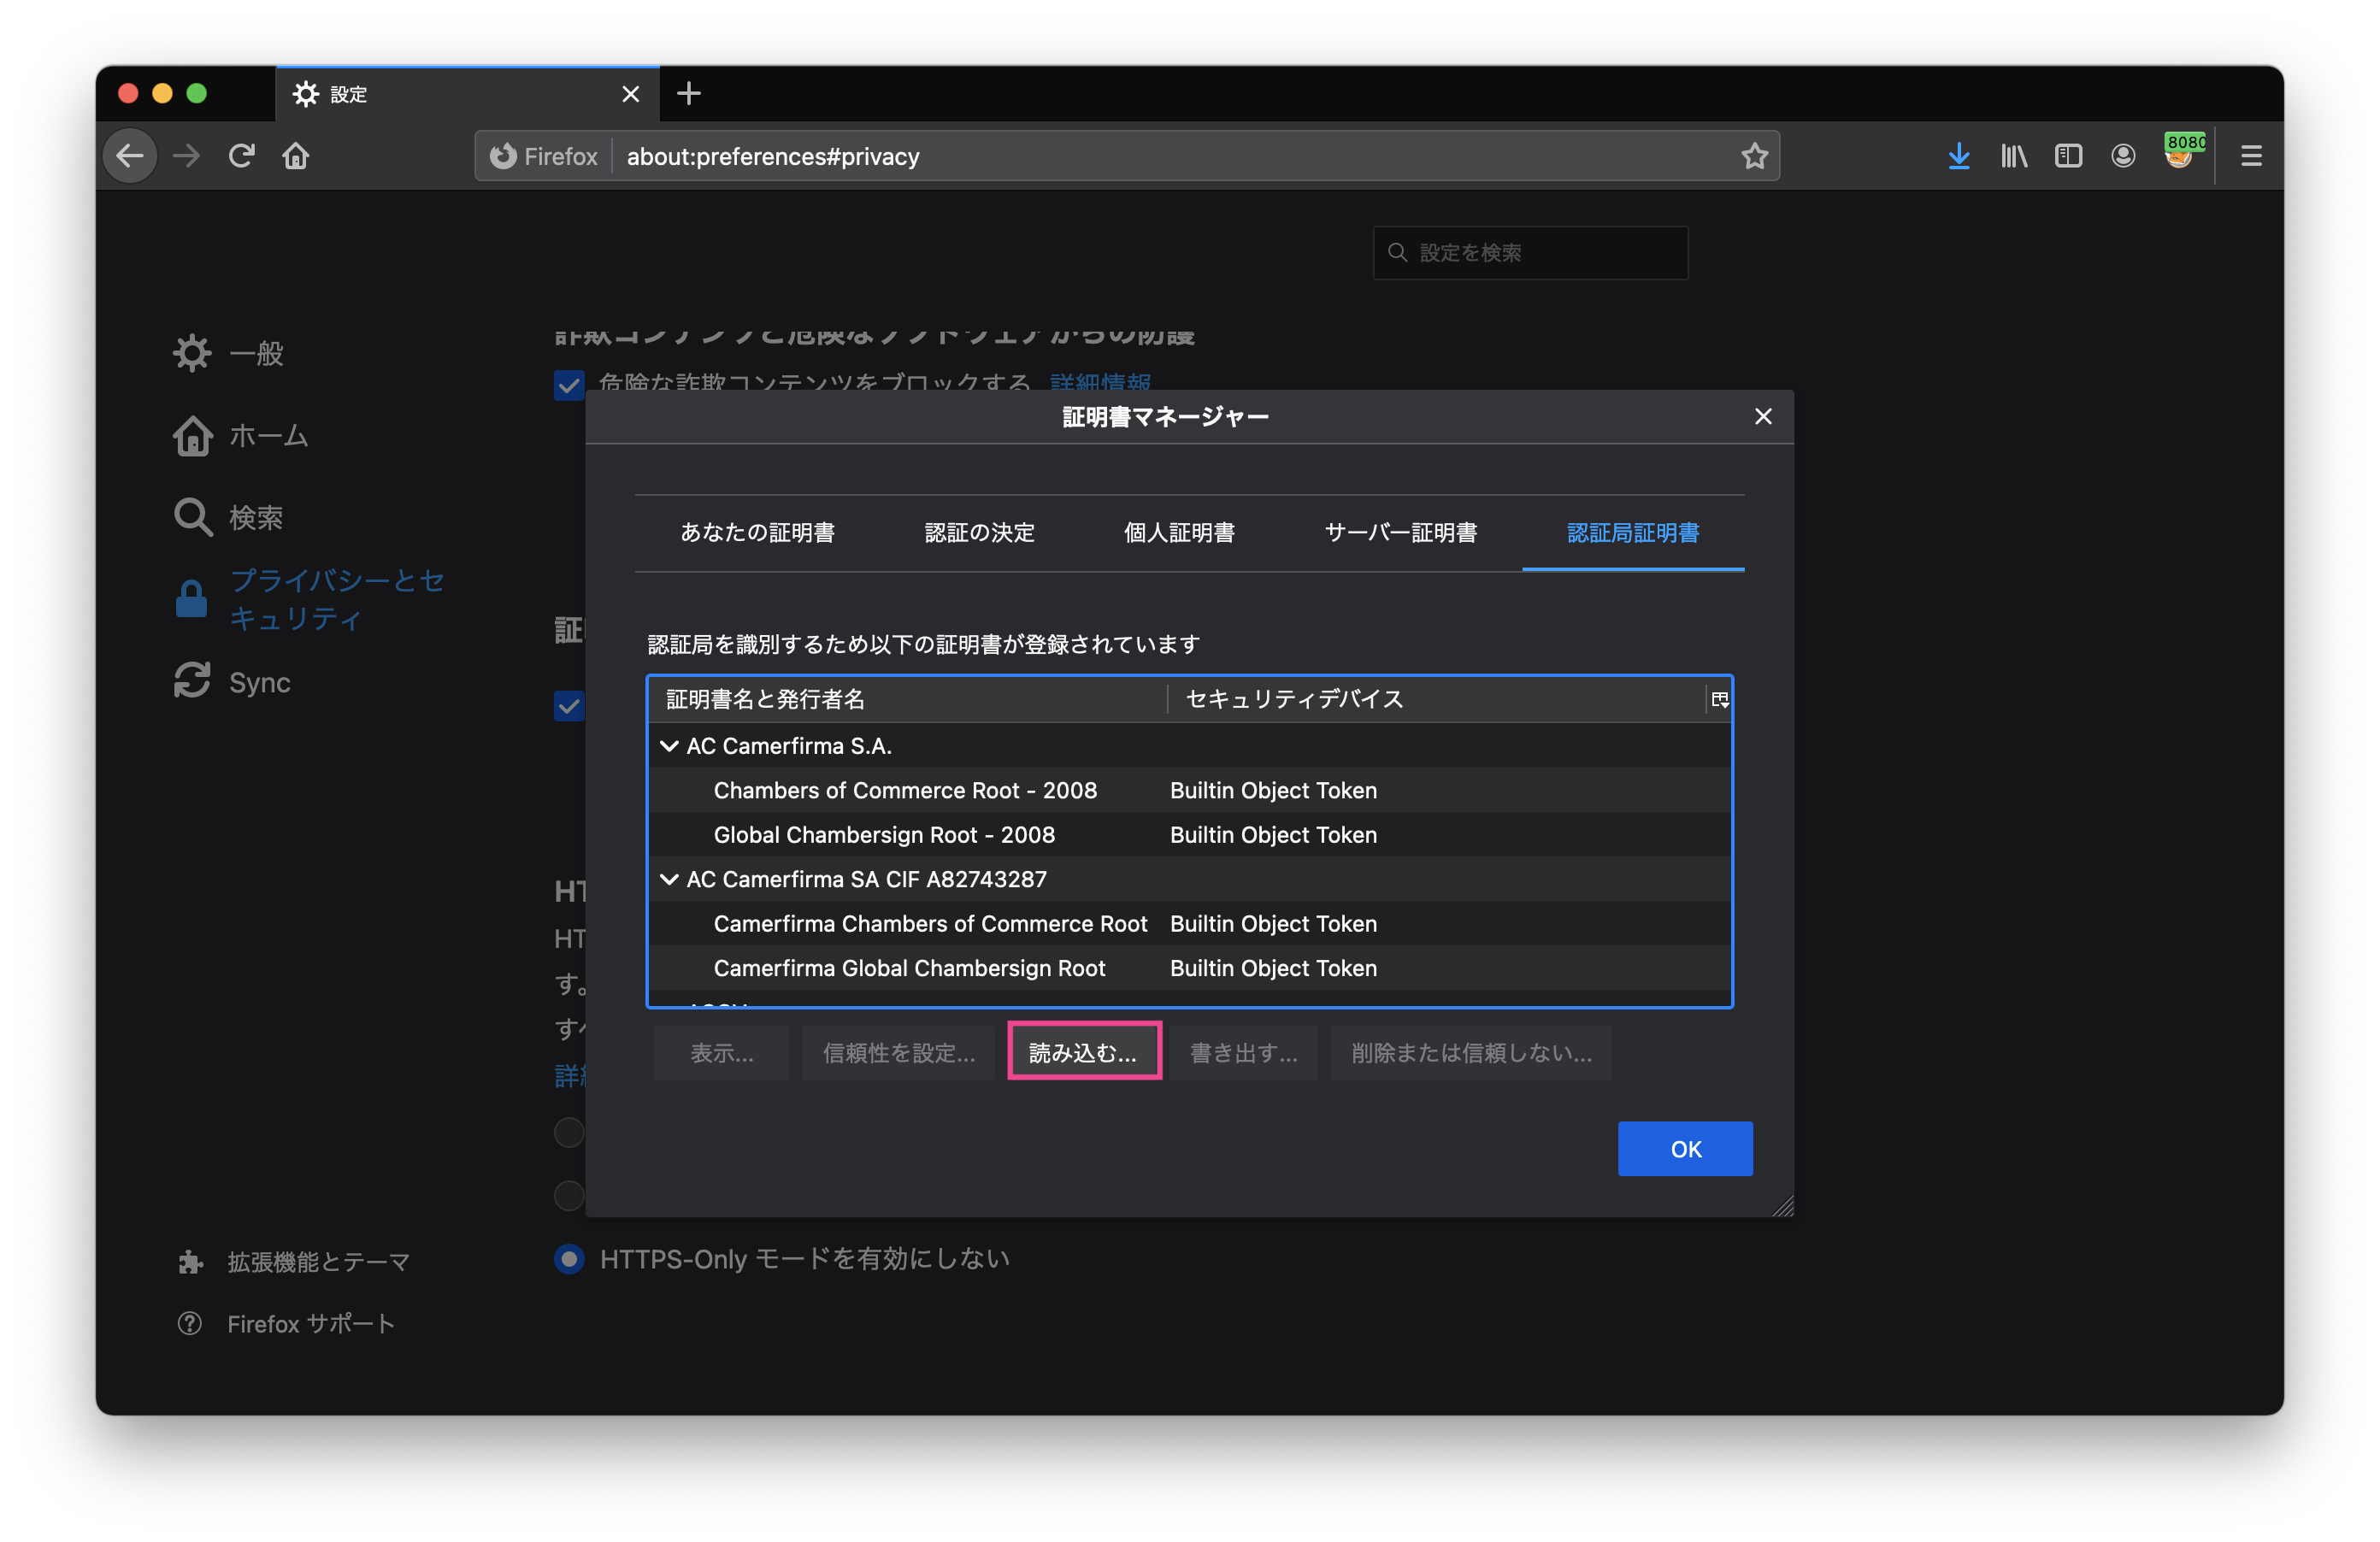The height and width of the screenshot is (1542, 2380).
Task: Click 削除または信頼しない... button
Action: 1471,1053
